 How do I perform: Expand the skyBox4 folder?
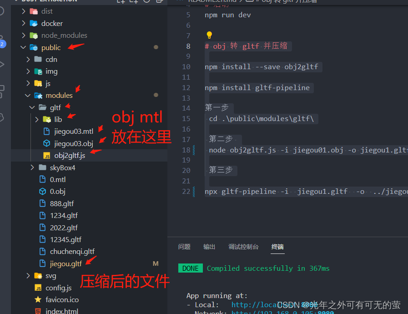click(32, 167)
